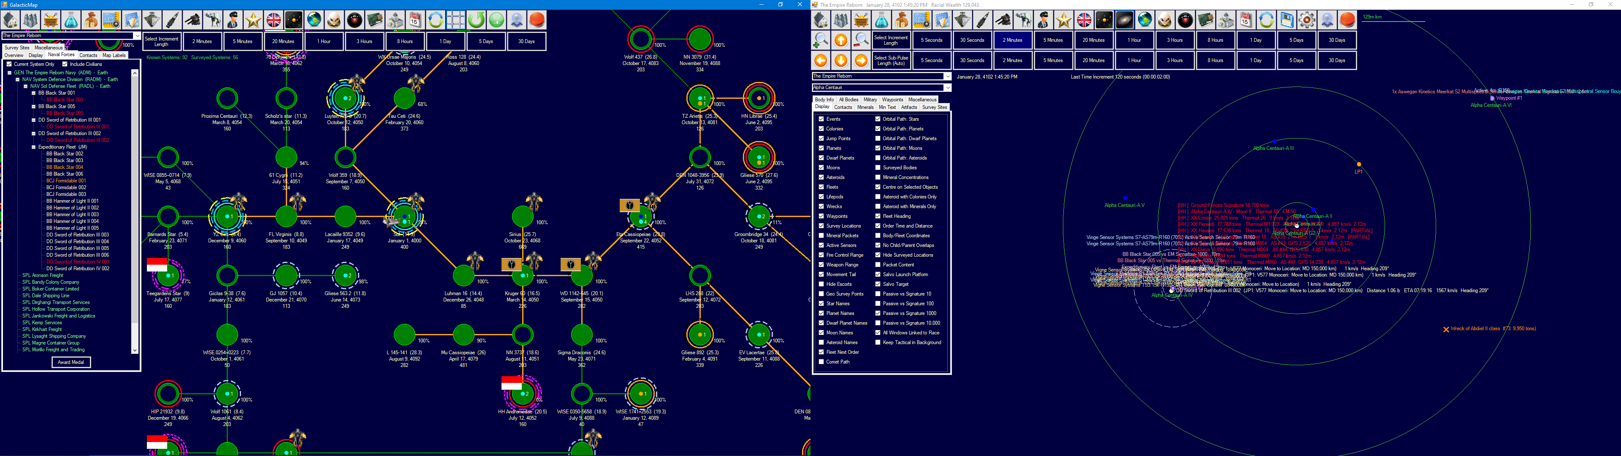Open walker ground forces icon in Empire Reborn toolbar
Screen dimensions: 1621x456
tap(1023, 20)
